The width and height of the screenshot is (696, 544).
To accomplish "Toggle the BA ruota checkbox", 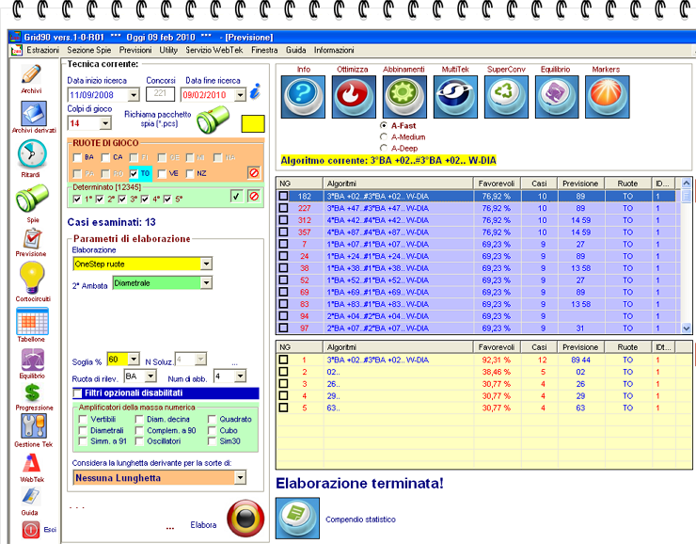I will (78, 157).
